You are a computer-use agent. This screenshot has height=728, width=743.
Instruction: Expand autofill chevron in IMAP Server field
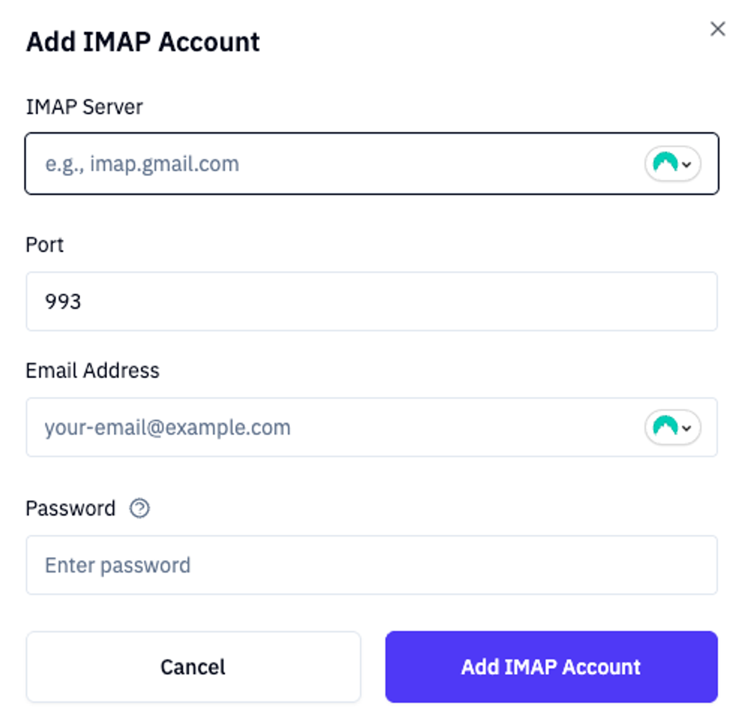[x=687, y=165]
